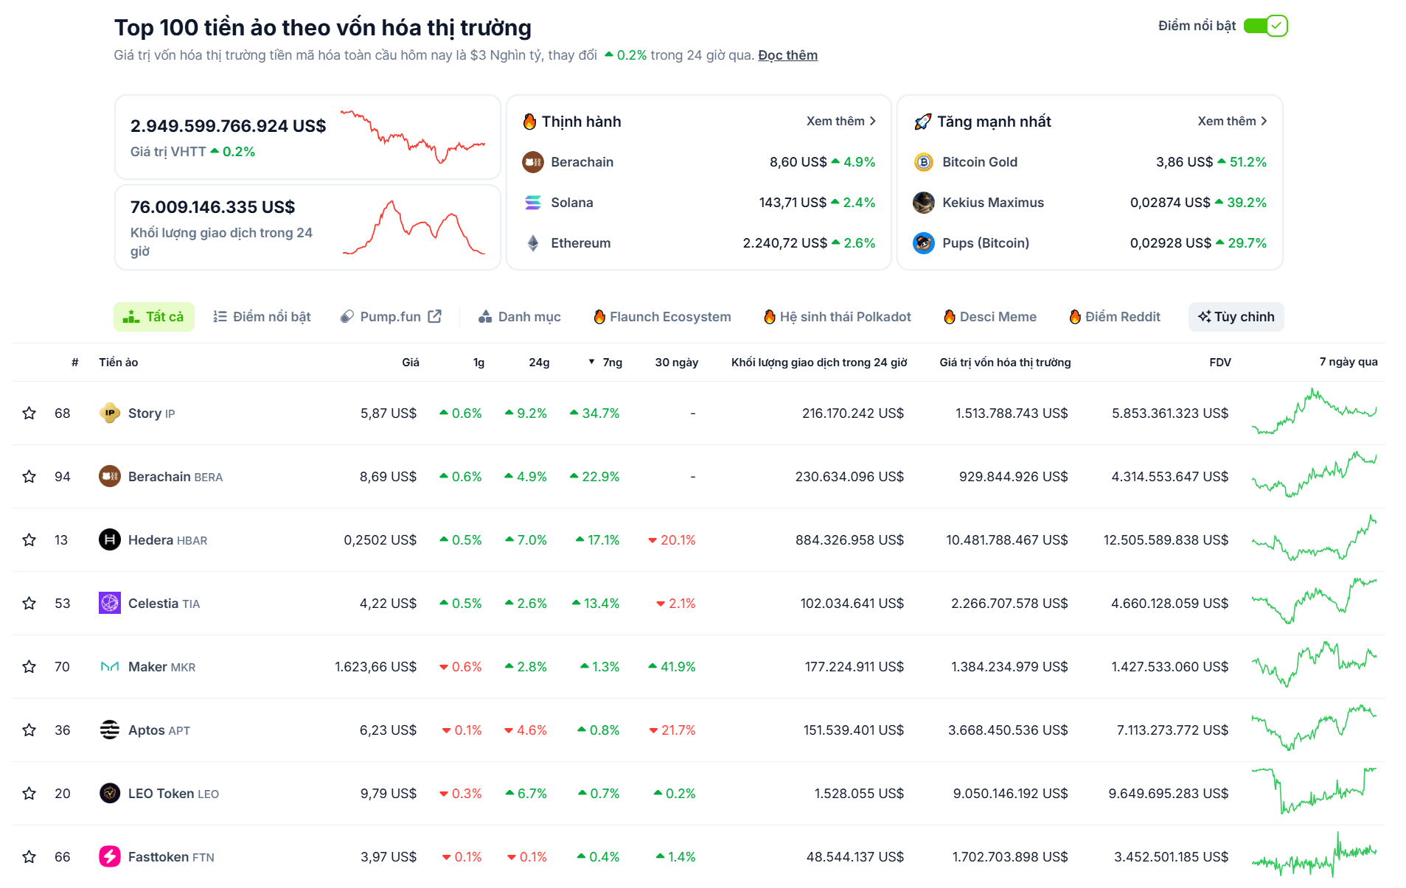Open the Story 7-day sparkline chart
1406x888 pixels.
pos(1314,411)
